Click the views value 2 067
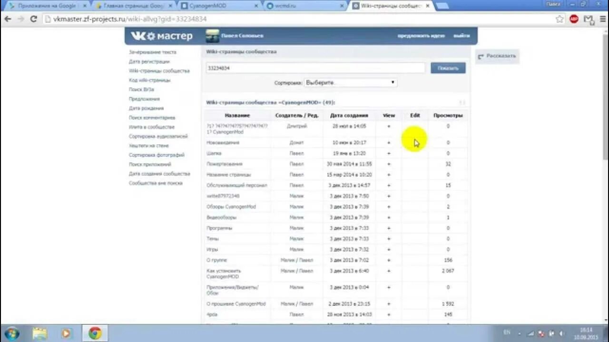This screenshot has height=342, width=609. point(448,271)
